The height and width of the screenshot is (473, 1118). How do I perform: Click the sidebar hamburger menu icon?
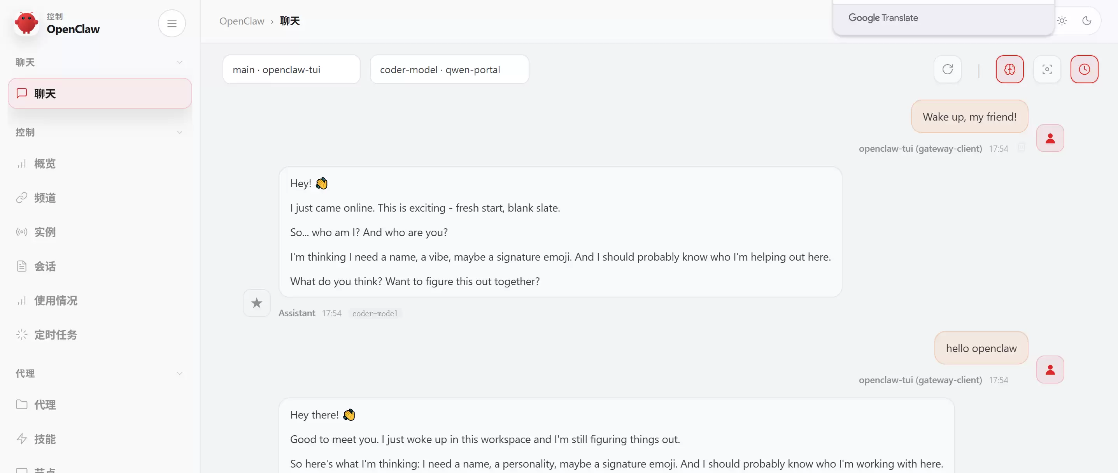pos(172,23)
